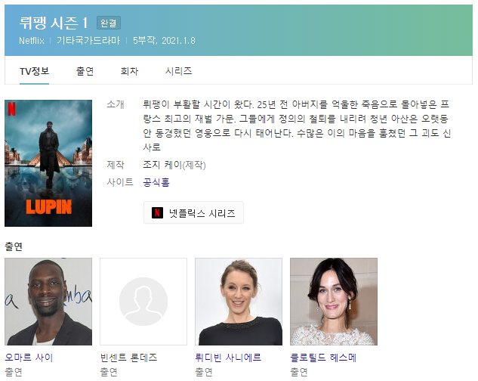Screen dimensions: 478x381
Task: Open 클로틸드 헤스메 cast photo
Action: click(334, 302)
